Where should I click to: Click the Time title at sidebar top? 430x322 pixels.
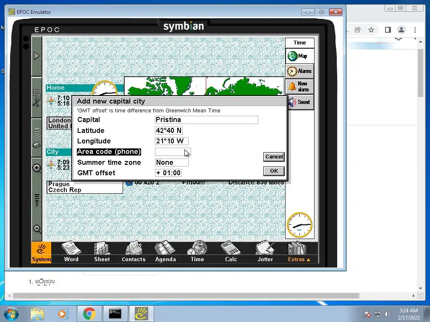click(x=299, y=43)
